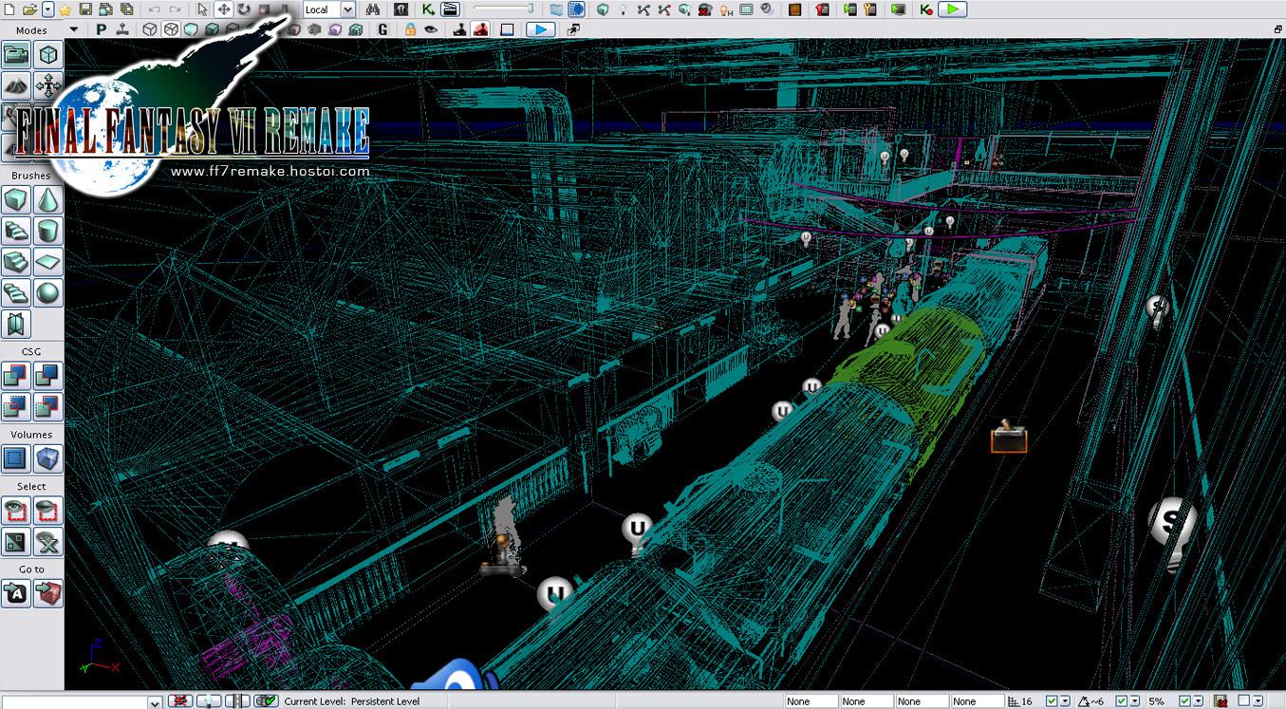Open the rotation snap dropdown

coord(1135,701)
